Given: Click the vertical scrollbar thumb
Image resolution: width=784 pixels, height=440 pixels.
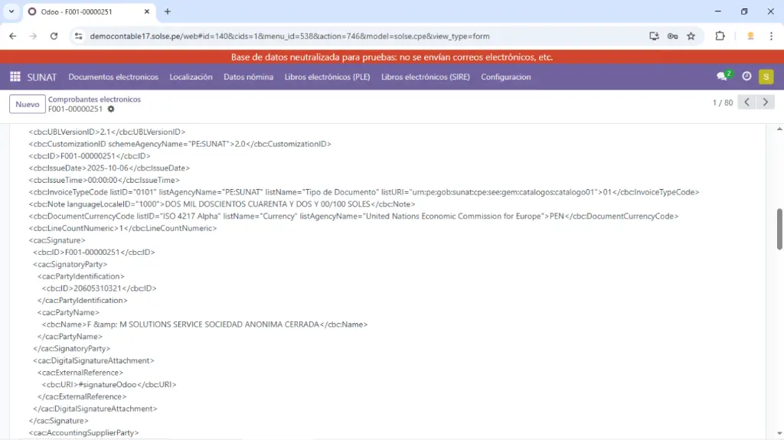Looking at the screenshot, I should point(779,228).
